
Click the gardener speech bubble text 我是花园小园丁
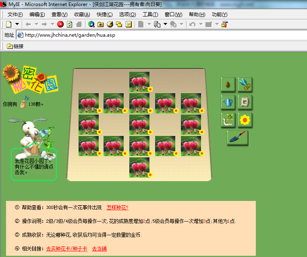tap(34, 167)
